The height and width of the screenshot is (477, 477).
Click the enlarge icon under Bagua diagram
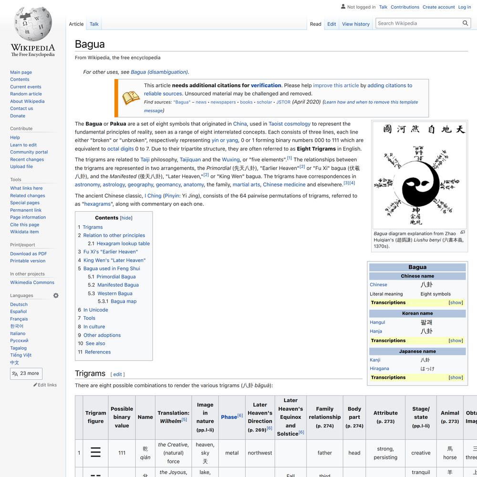click(462, 232)
